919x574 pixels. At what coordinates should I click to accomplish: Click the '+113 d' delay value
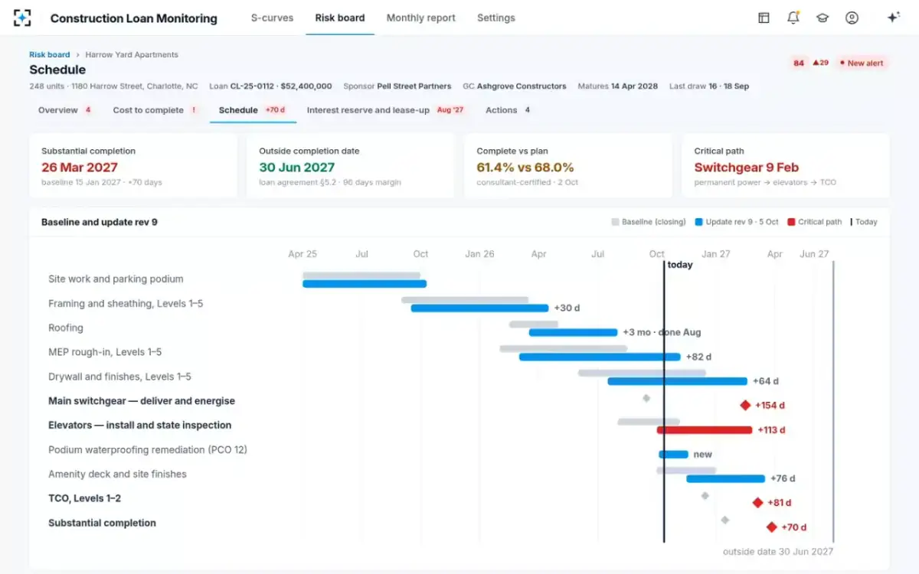click(x=772, y=430)
